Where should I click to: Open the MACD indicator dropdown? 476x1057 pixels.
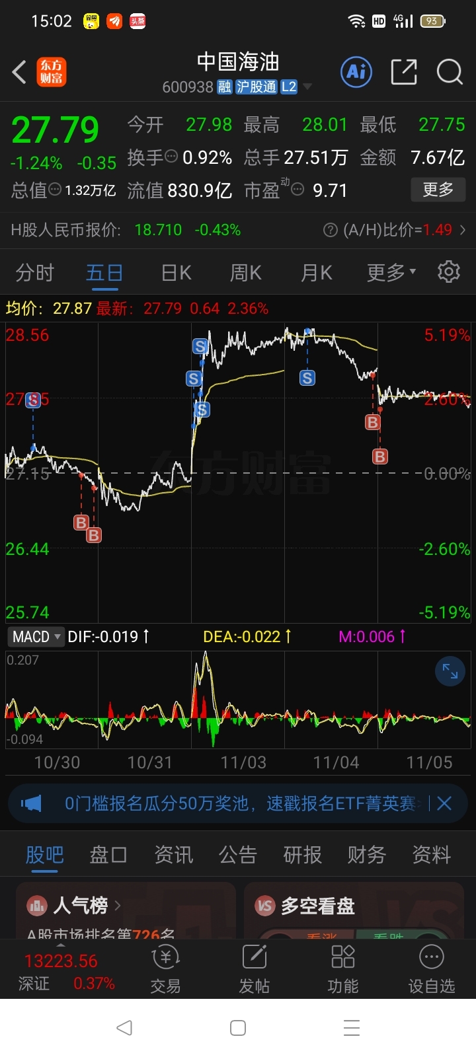(x=36, y=637)
